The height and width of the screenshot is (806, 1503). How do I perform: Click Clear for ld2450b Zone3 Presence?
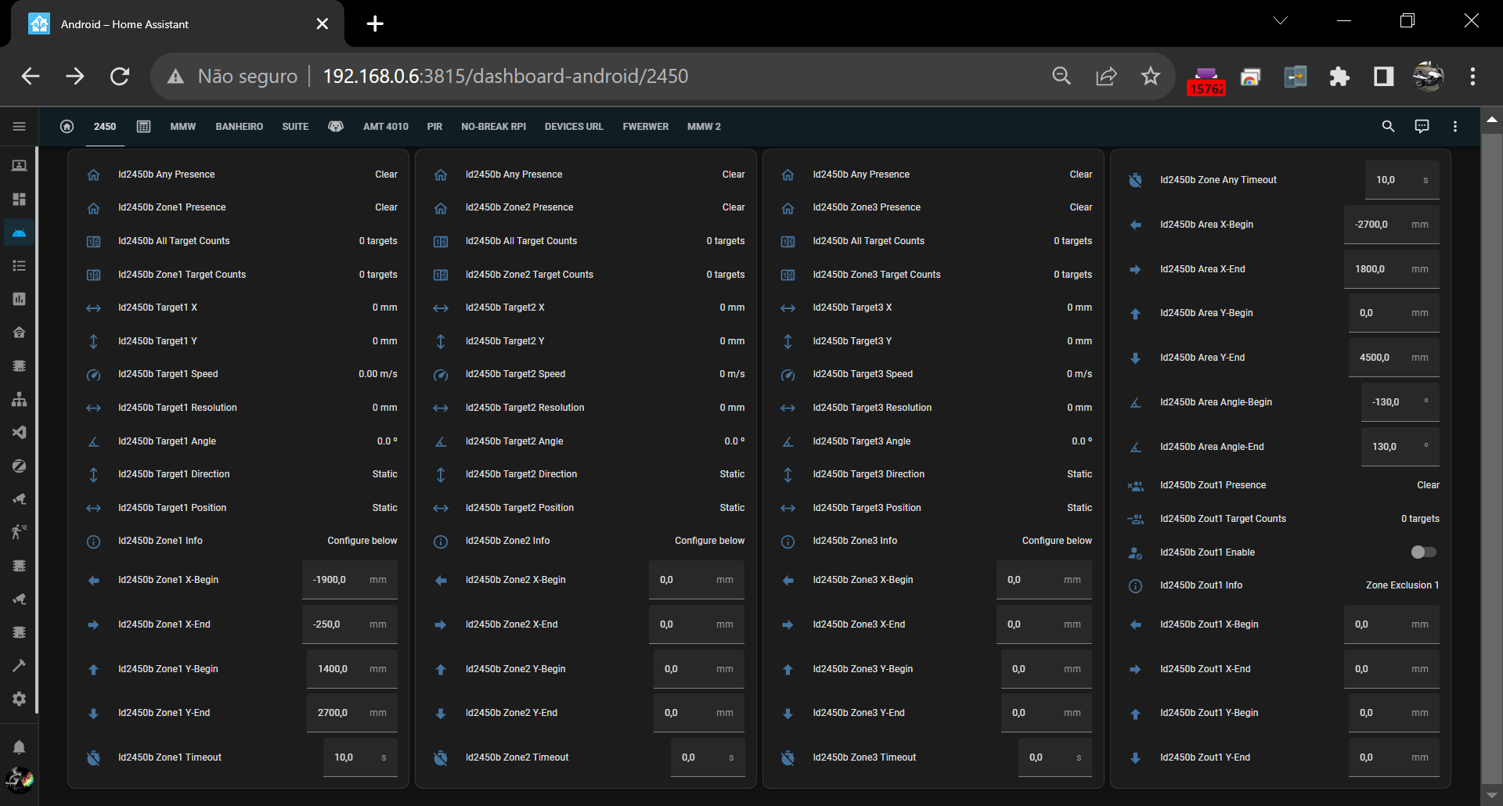(x=1081, y=207)
